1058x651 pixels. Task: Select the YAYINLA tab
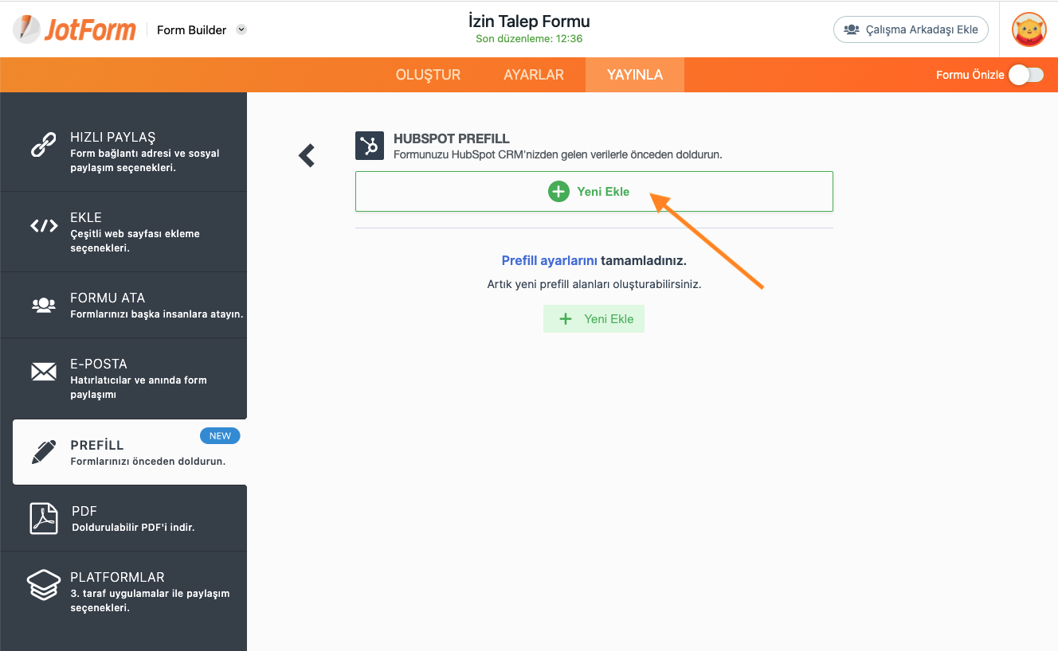point(635,75)
